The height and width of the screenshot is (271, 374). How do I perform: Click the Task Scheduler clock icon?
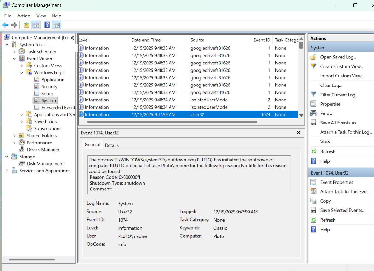[22, 51]
